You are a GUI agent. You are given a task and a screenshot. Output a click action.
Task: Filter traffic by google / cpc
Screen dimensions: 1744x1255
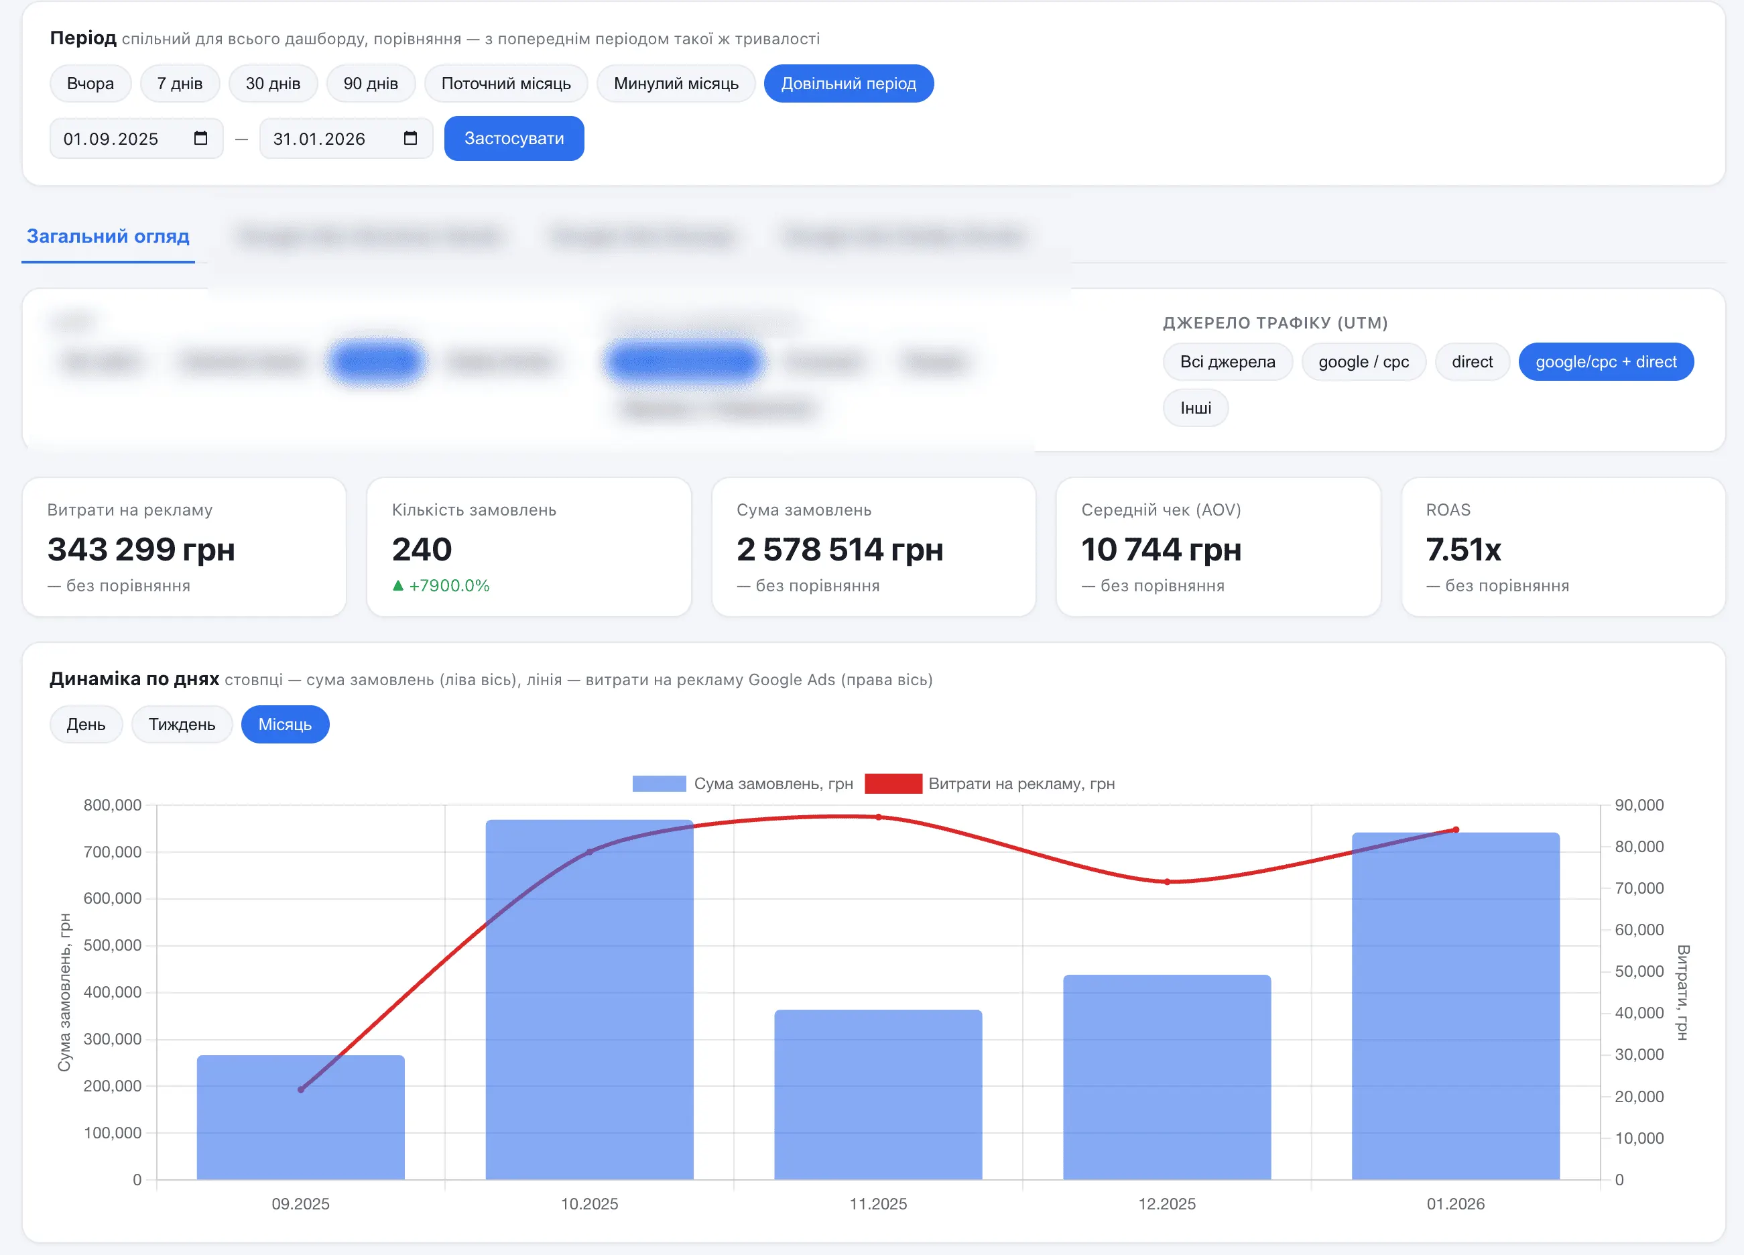coord(1364,361)
